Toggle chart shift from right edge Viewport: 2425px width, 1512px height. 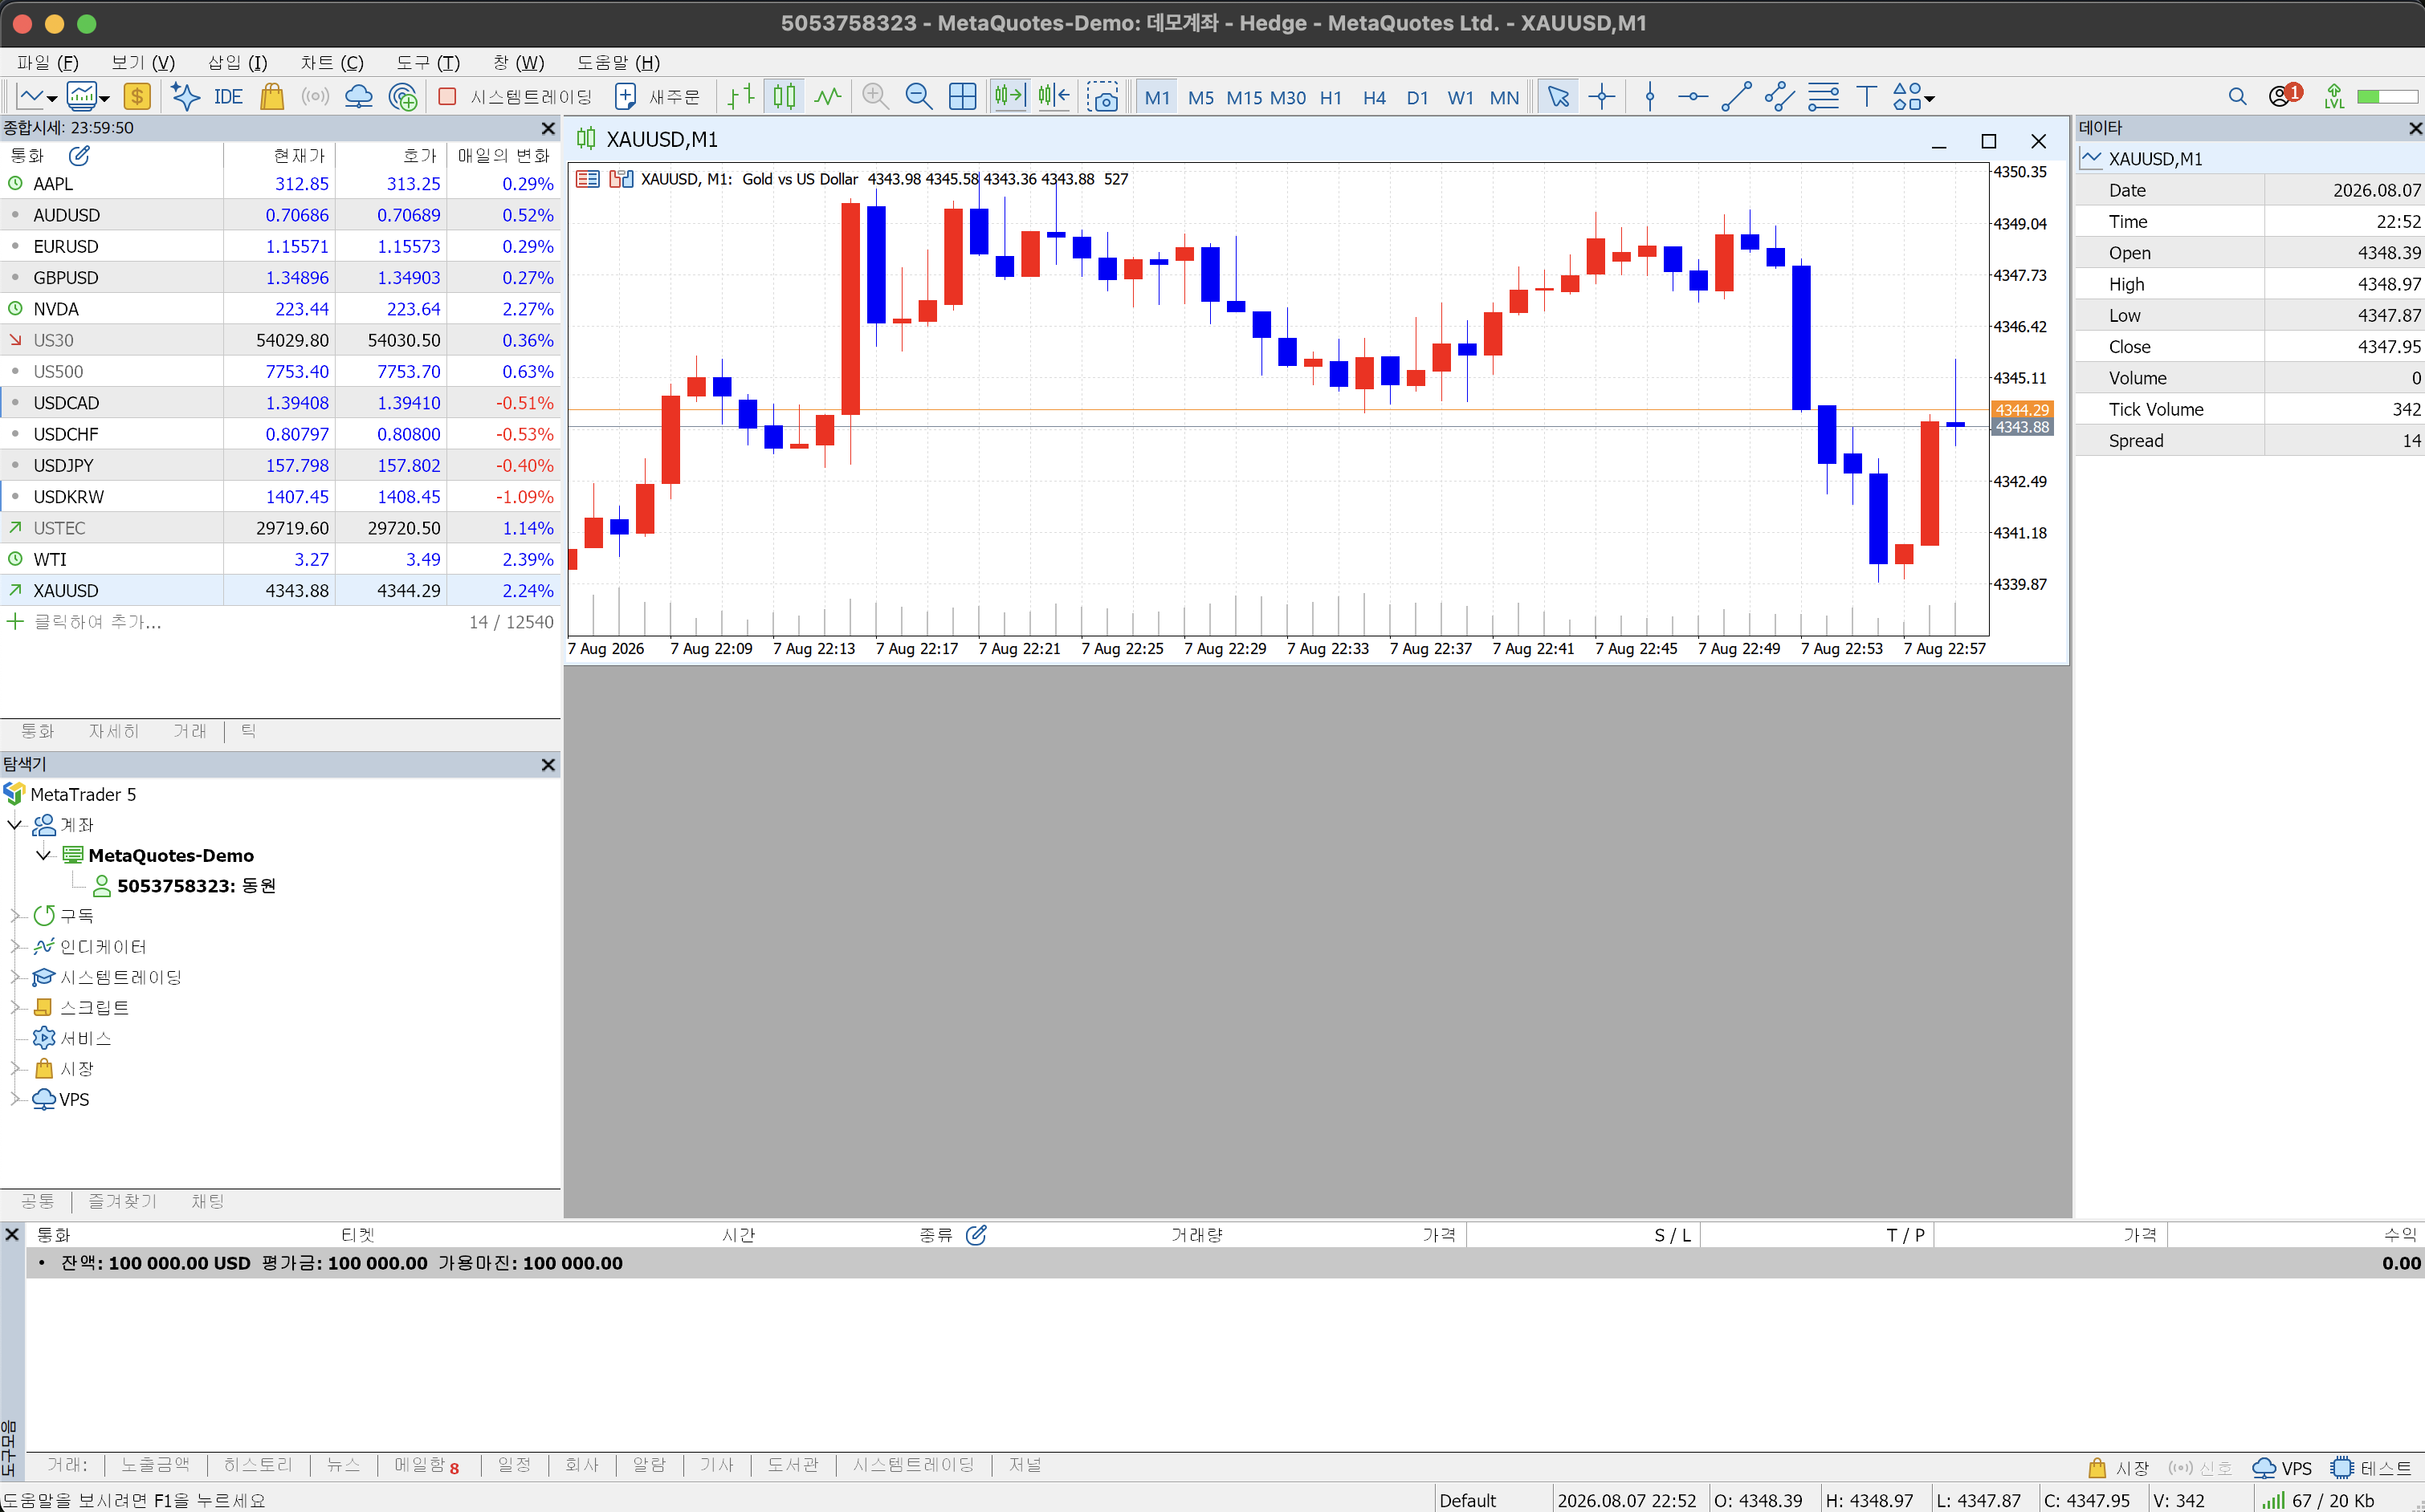pos(1054,97)
